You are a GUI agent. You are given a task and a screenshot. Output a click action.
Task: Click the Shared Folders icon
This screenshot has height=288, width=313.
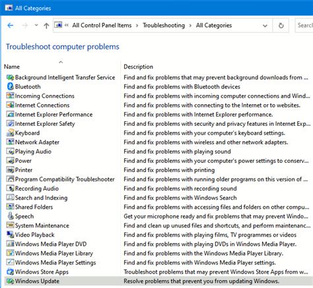(10, 207)
